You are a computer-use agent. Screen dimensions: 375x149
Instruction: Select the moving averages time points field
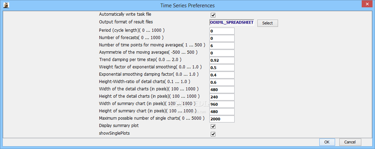coord(221,46)
